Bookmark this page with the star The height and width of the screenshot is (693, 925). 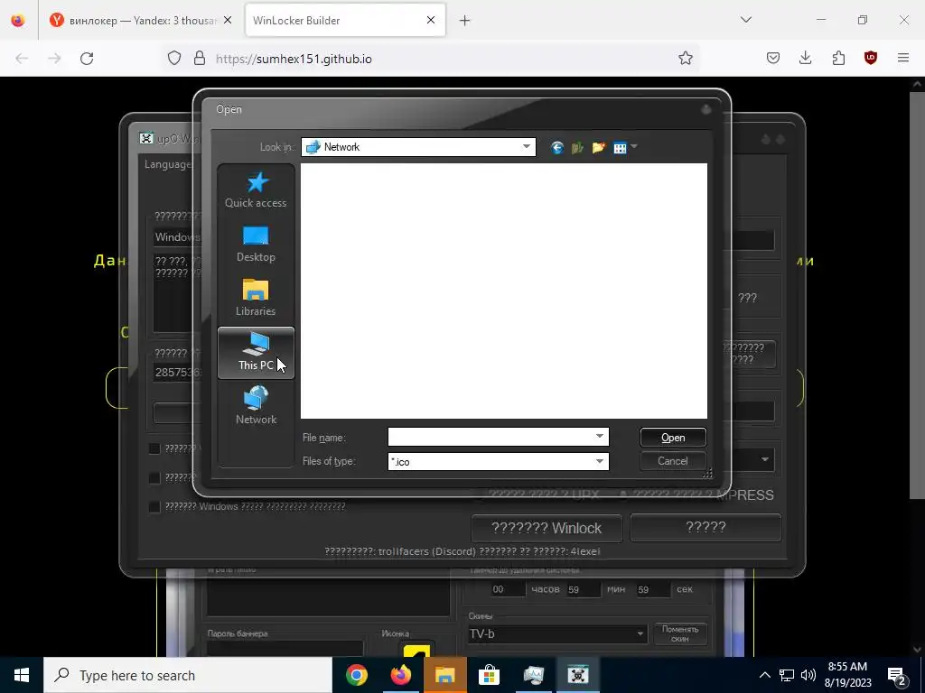point(685,59)
